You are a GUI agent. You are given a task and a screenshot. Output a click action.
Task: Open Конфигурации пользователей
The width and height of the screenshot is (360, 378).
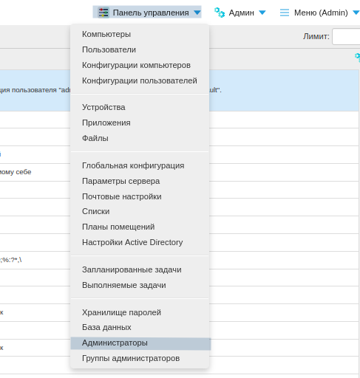coord(140,80)
